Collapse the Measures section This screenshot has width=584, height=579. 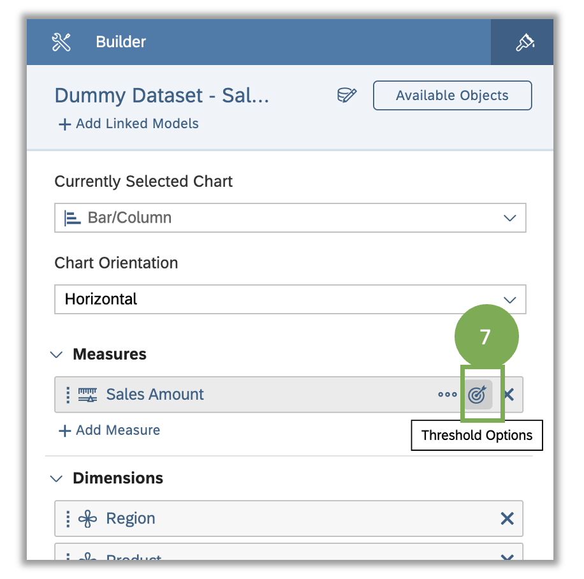point(56,355)
